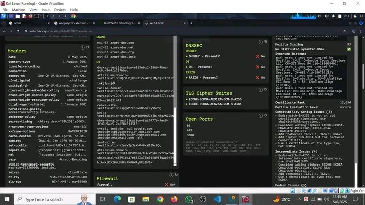The height and width of the screenshot is (205, 365).
Task: Refresh the Headers card
Action: pos(88,47)
